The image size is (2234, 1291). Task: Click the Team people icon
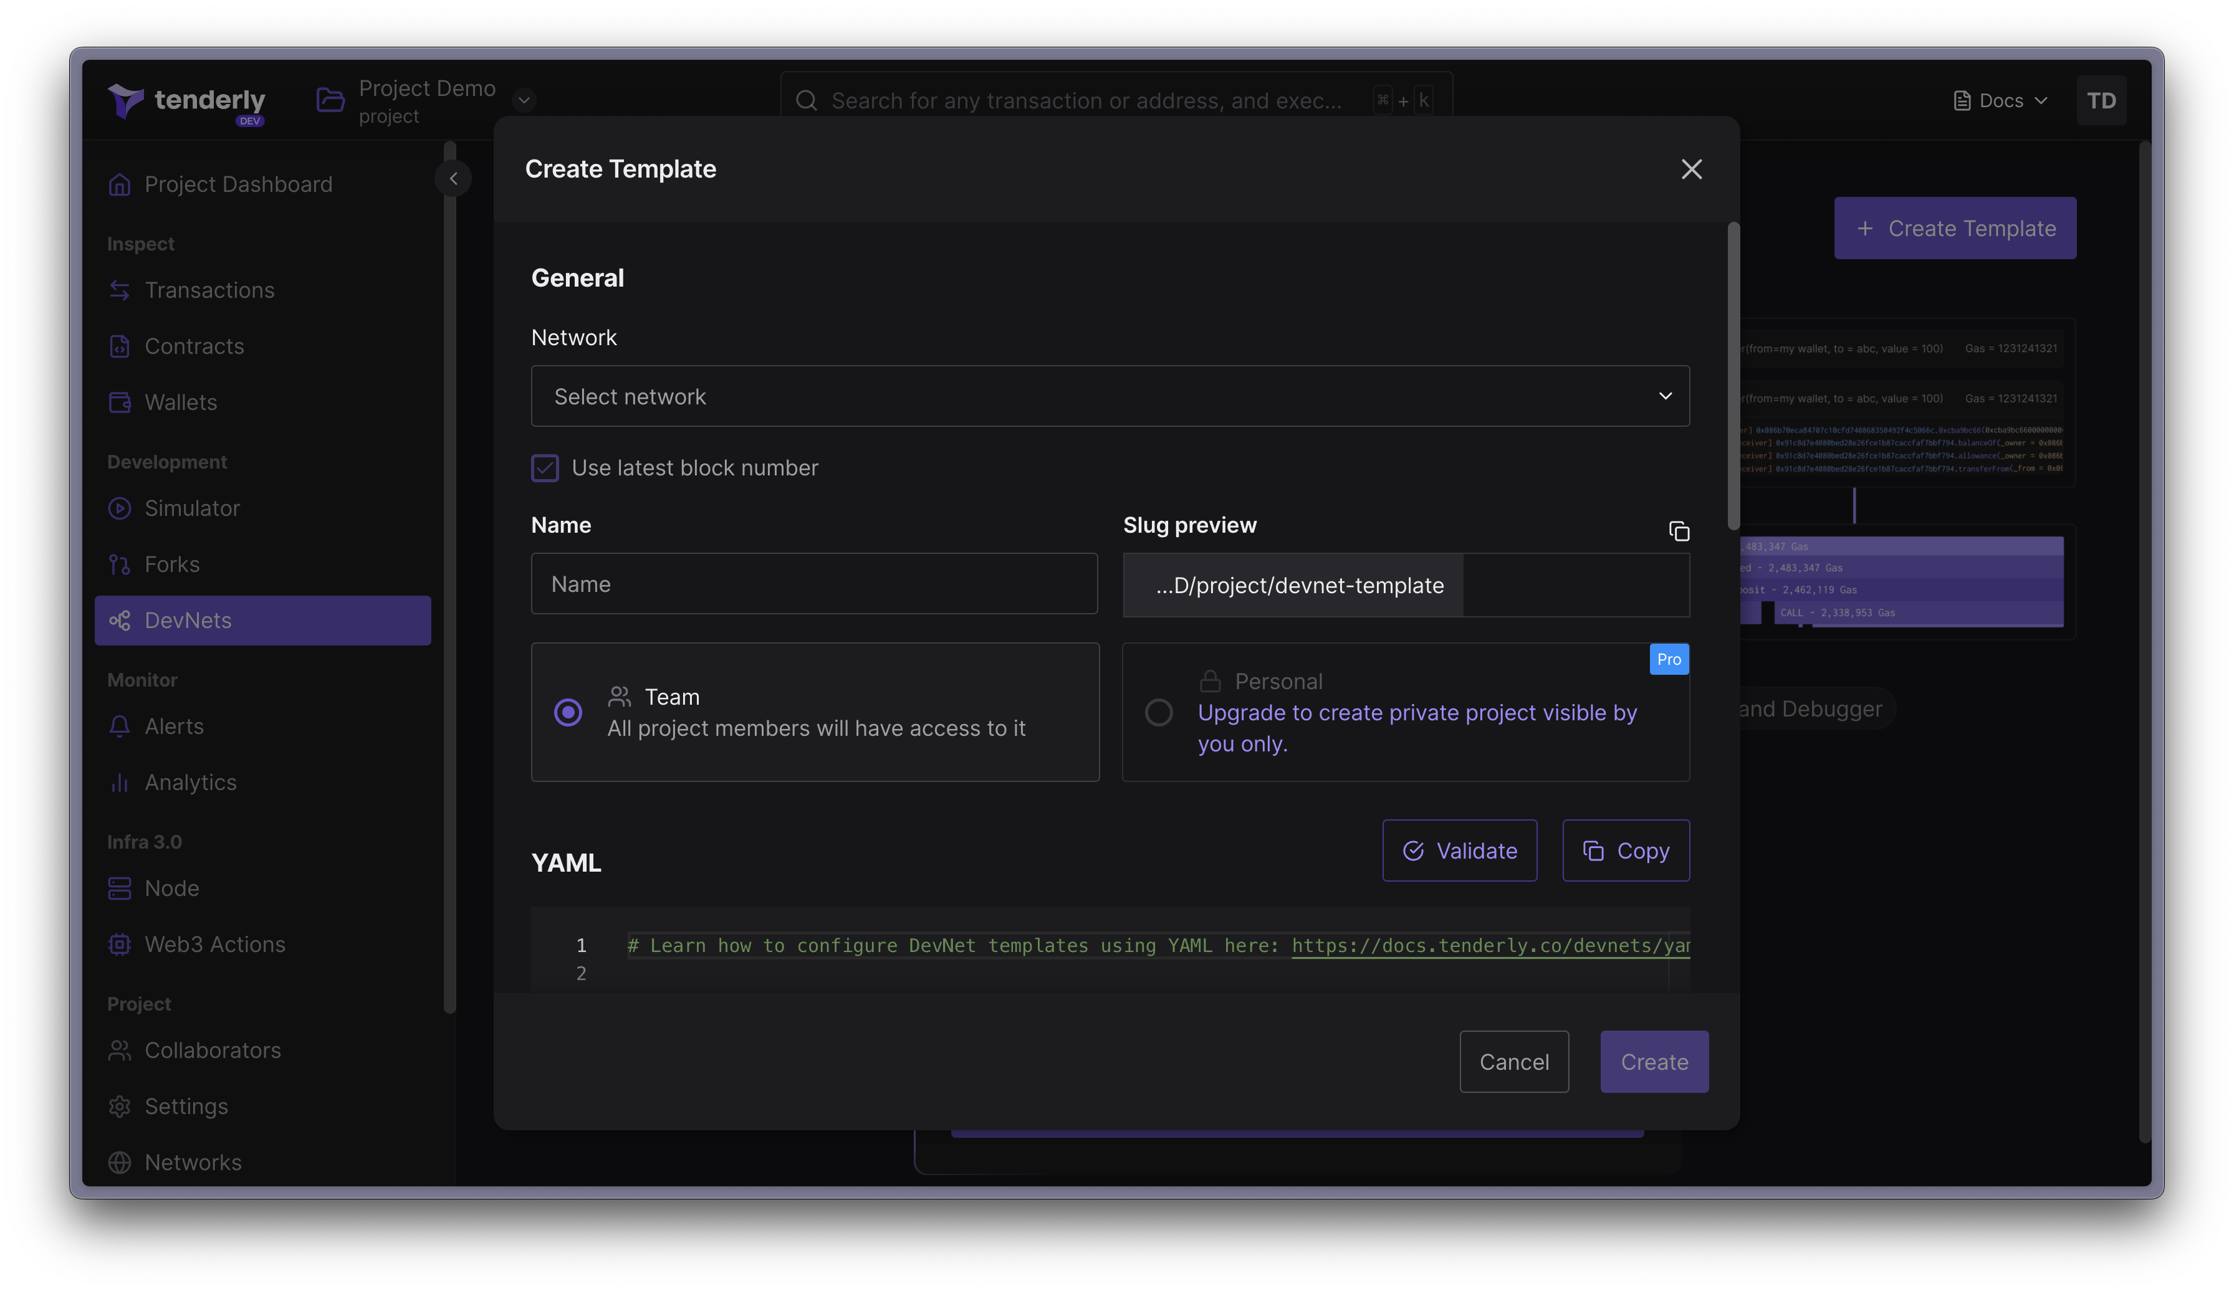coord(620,697)
